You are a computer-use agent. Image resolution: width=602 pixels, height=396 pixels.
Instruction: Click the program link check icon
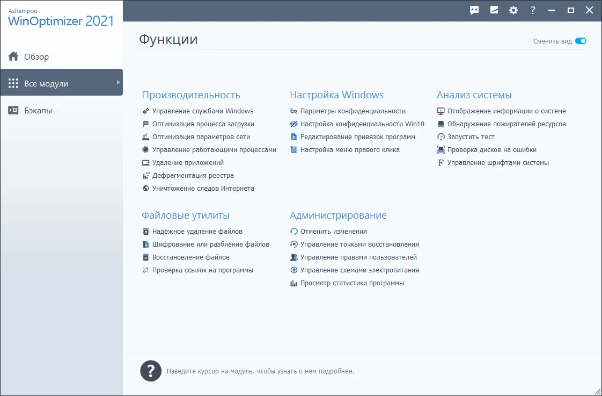[x=145, y=270]
